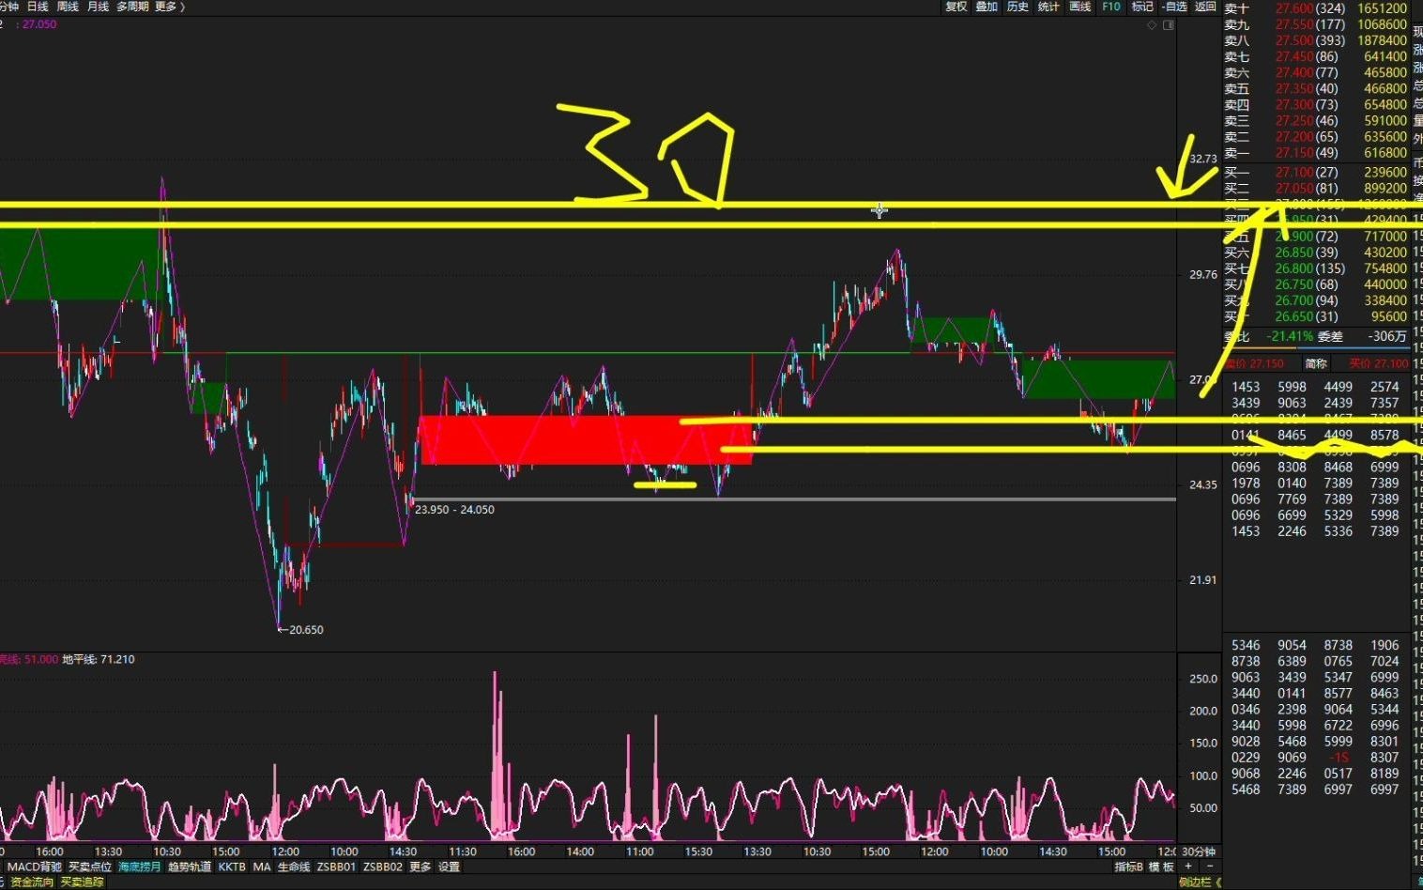Click the red consolidation zone on the chart
This screenshot has width=1423, height=890.
click(x=586, y=439)
